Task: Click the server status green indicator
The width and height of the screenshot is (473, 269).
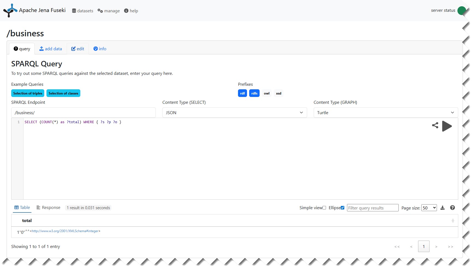Action: 462,11
